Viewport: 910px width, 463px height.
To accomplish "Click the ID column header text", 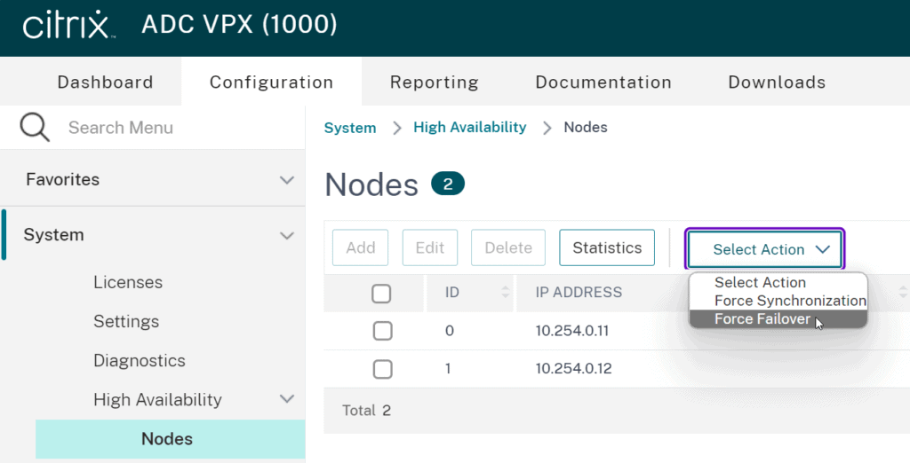I will click(x=452, y=292).
